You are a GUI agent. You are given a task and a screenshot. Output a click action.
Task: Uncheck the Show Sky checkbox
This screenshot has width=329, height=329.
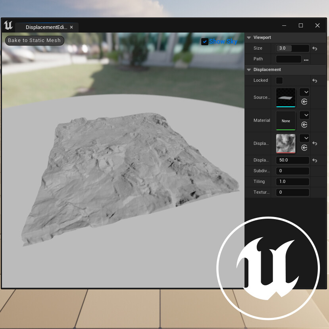(x=205, y=41)
